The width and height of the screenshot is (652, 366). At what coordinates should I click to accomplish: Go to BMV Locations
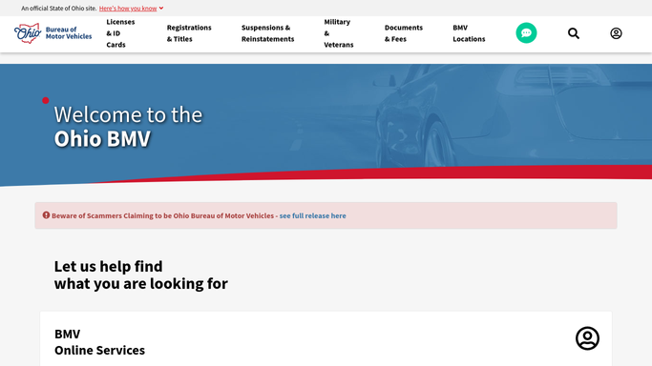tap(469, 33)
